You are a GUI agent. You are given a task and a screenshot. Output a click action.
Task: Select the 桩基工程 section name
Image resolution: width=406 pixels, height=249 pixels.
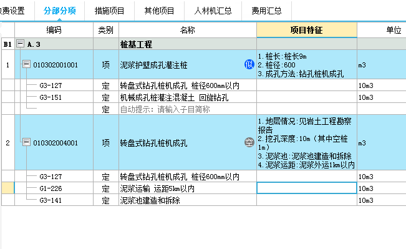(x=188, y=44)
